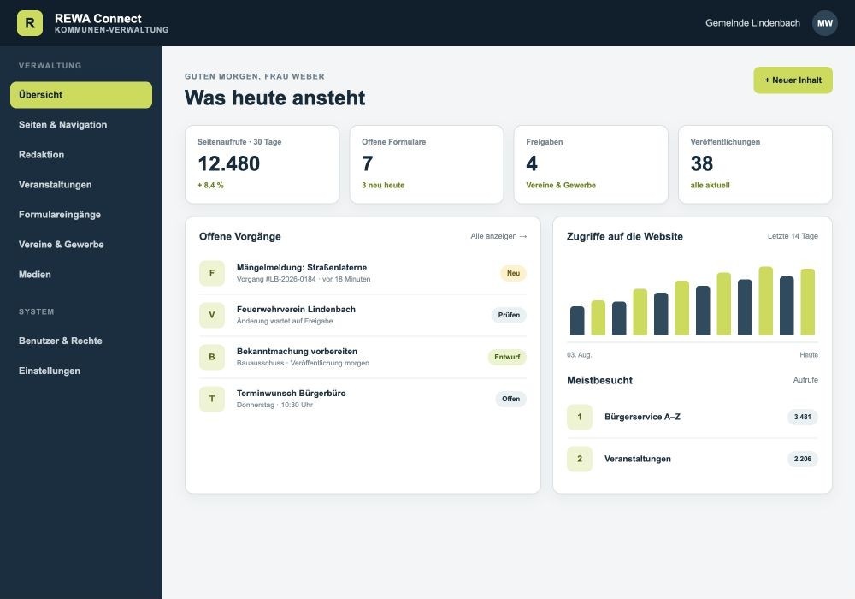This screenshot has height=599, width=855.
Task: Click rank badge 2 for Veranstaltungen
Action: [x=580, y=460]
